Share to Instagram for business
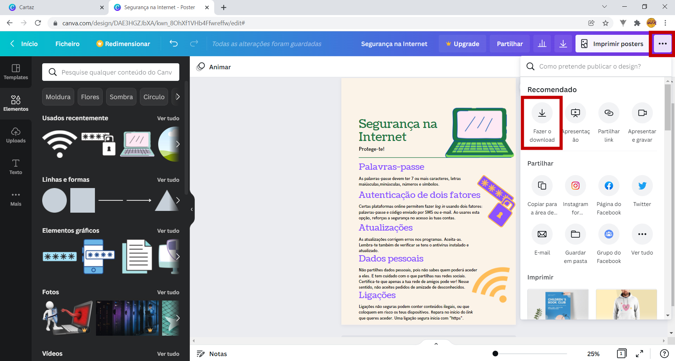The image size is (675, 361). (x=575, y=186)
